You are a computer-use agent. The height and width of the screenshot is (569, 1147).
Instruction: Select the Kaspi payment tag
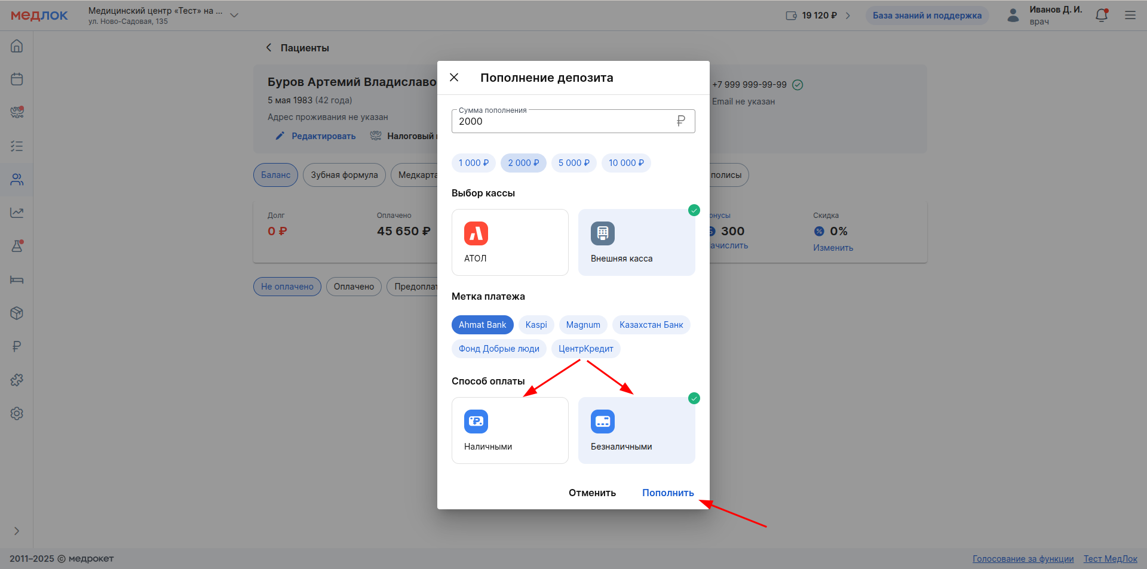click(x=536, y=325)
